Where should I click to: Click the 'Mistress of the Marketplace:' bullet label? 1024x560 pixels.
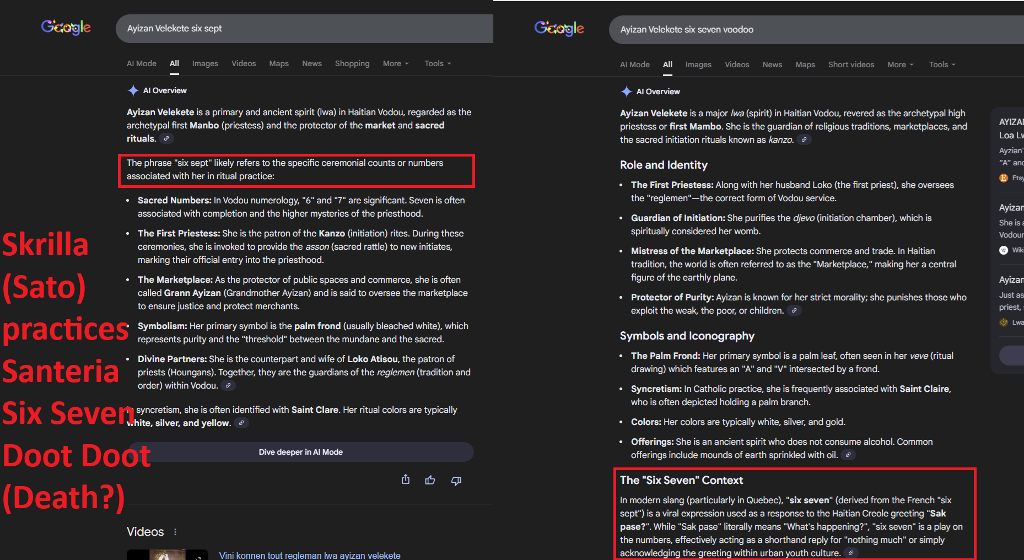[692, 251]
